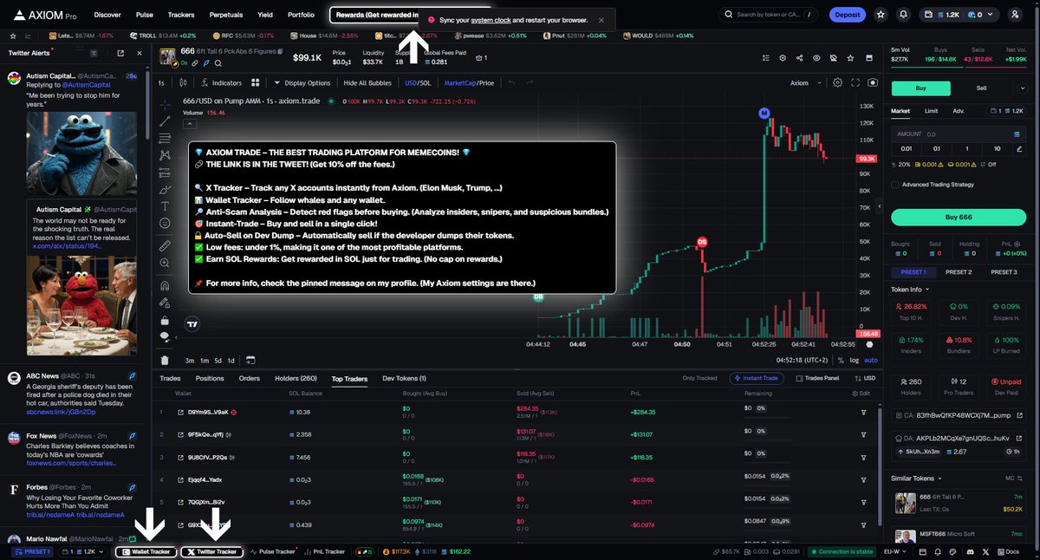Switch to the Holders (260) tab
Image resolution: width=1040 pixels, height=560 pixels.
tap(296, 378)
